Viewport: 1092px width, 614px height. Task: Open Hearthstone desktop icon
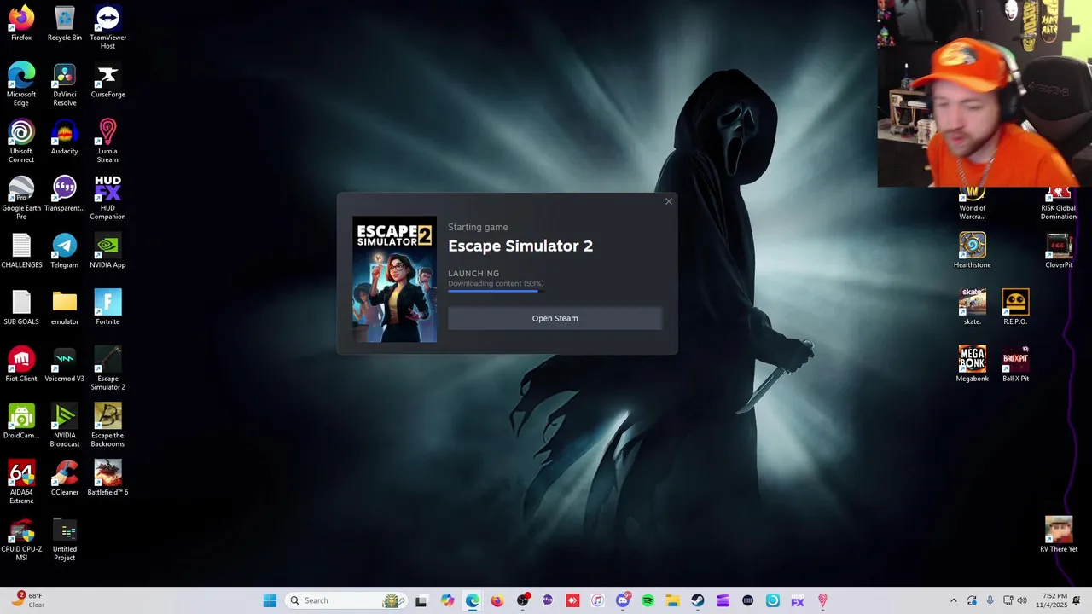click(973, 251)
